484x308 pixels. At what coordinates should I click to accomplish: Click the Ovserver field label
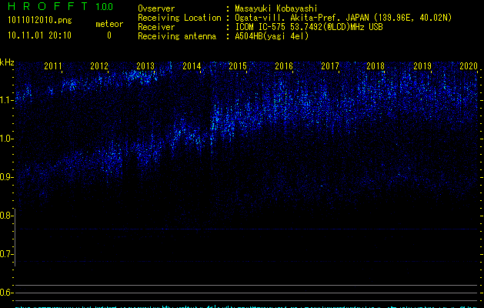coord(156,8)
